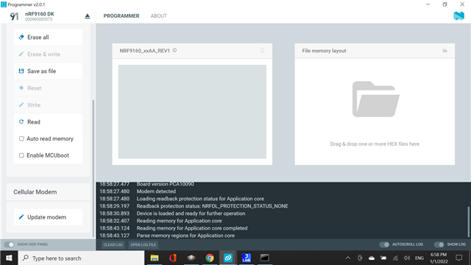Viewport: 471px width, 265px height.
Task: Click the Read refresh icon
Action: point(21,121)
